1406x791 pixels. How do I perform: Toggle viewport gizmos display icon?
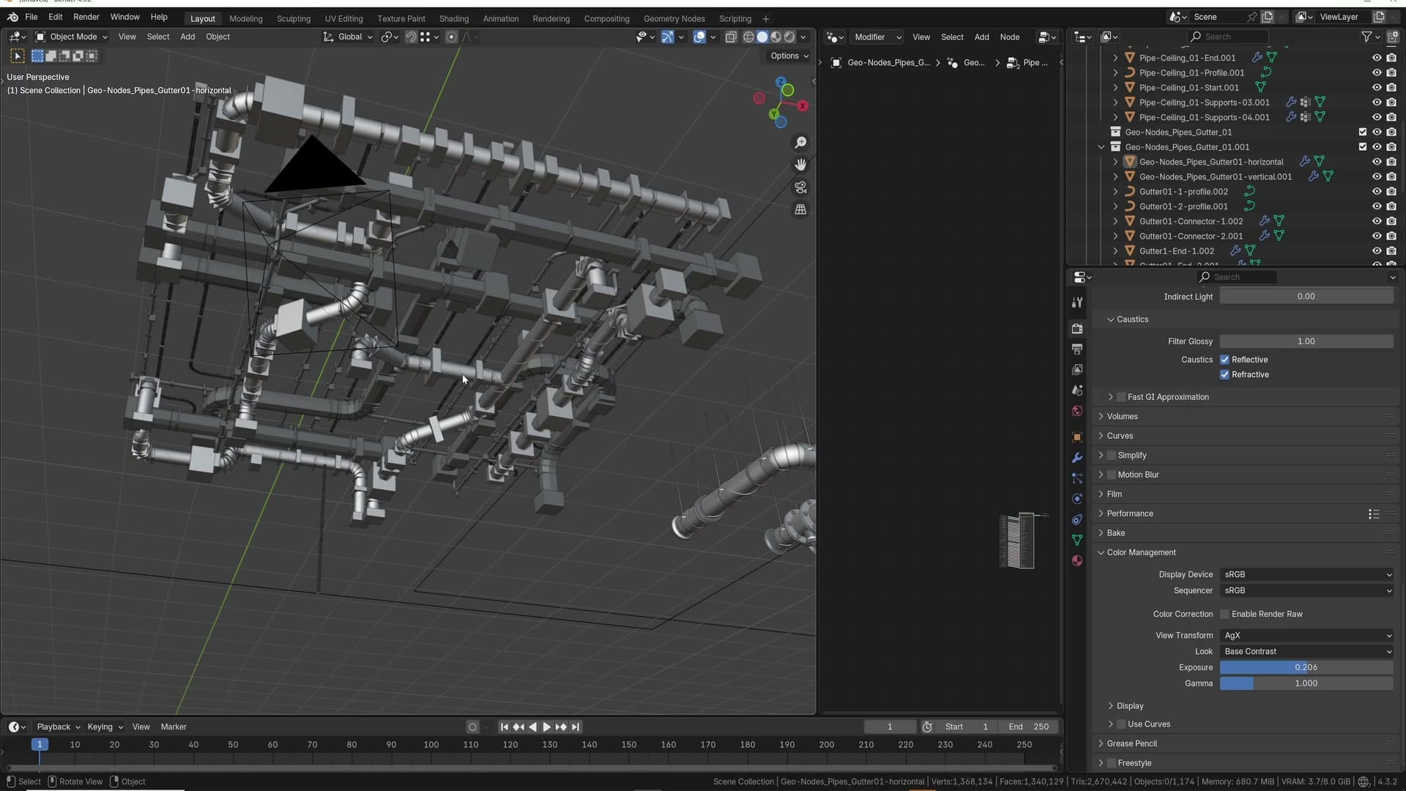668,37
